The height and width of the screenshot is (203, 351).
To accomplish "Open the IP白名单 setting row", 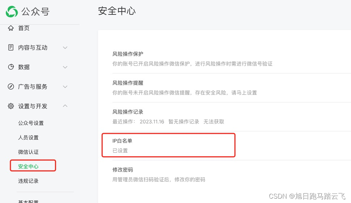I will tap(232, 146).
